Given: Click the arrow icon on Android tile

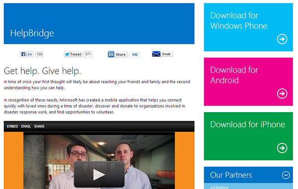Looking at the screenshot, I should (x=282, y=94).
